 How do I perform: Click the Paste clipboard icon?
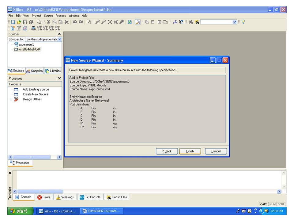coord(61,22)
